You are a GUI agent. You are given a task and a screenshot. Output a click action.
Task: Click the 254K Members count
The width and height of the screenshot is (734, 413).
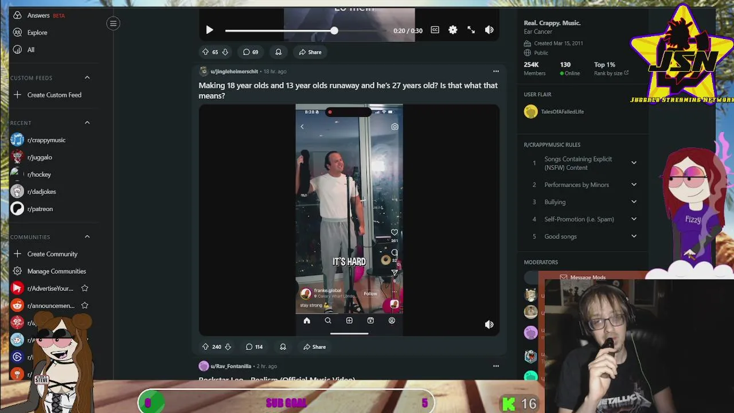click(534, 68)
